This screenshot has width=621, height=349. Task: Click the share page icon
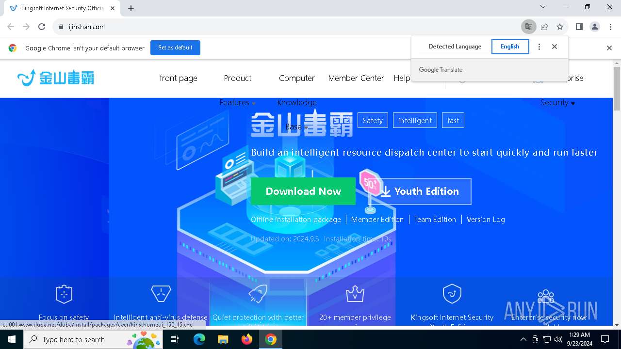(x=544, y=27)
